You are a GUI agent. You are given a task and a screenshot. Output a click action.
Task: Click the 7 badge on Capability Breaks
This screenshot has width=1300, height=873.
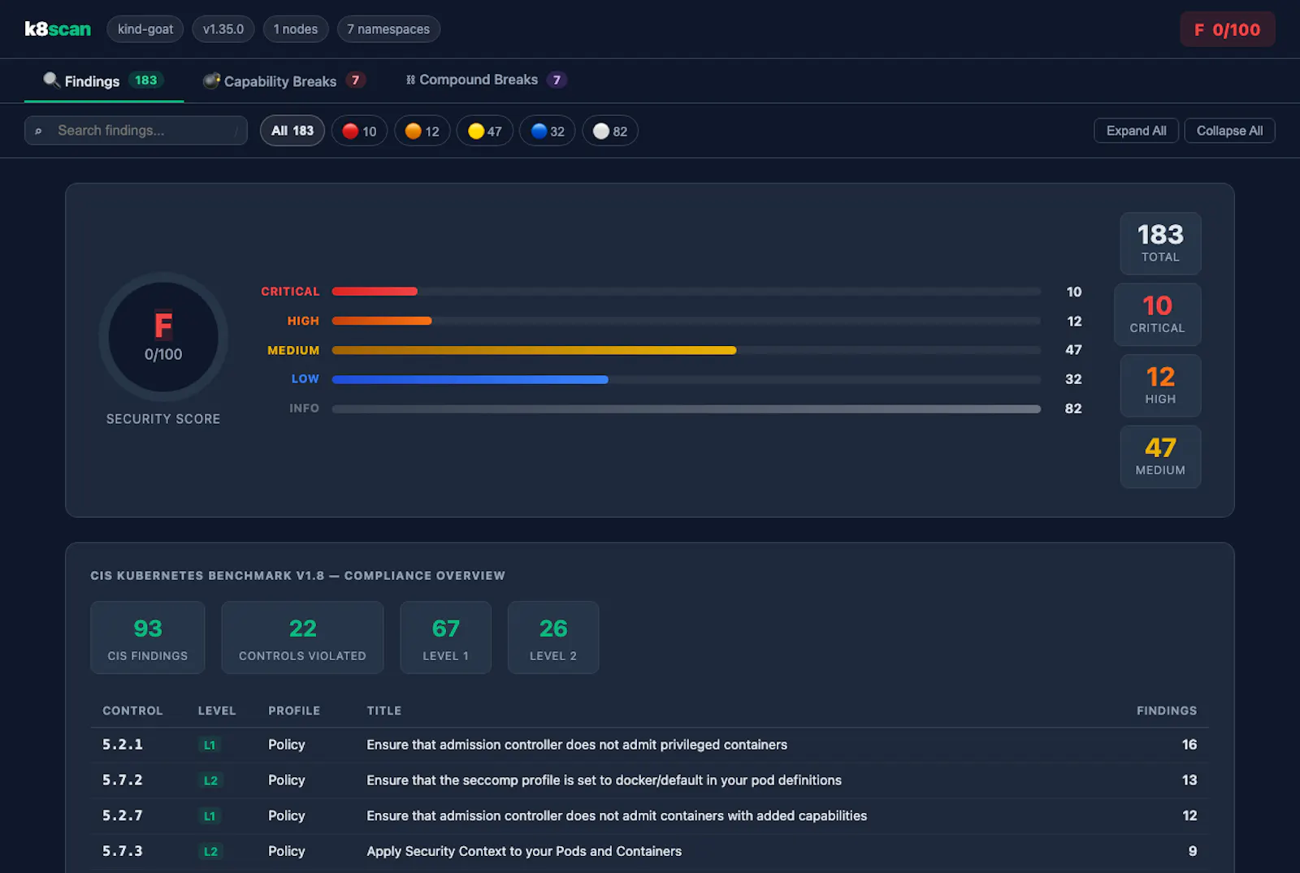[x=355, y=80]
